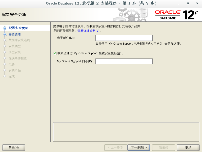Screen dimensions: 202x152
Task: Click the My Oracle Support 口令(P): label
Action: coord(75,61)
